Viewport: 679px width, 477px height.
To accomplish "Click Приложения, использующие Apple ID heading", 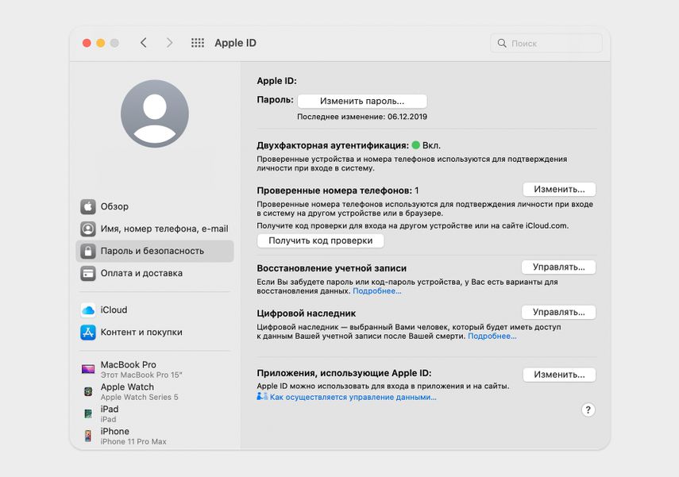I will tap(344, 373).
